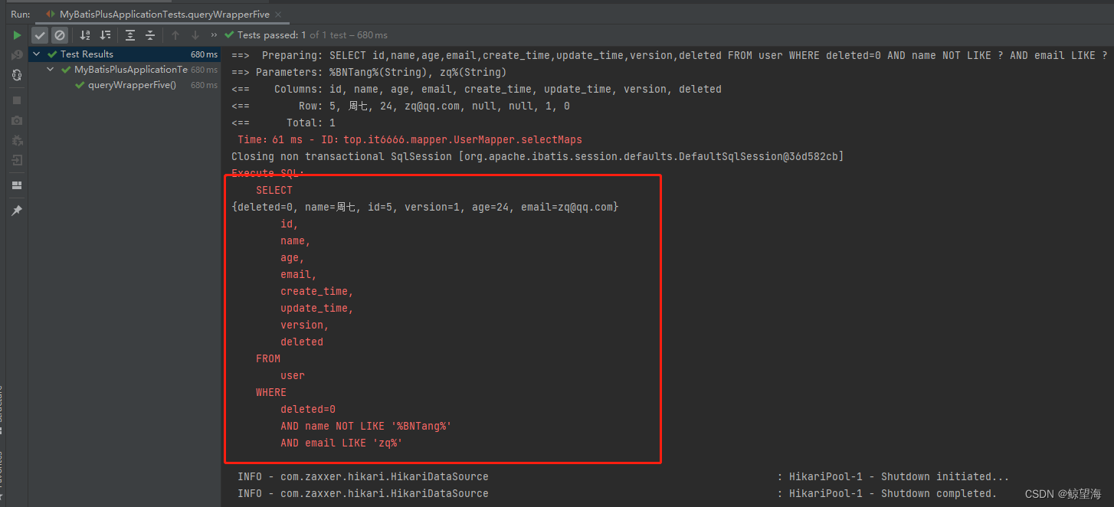
Task: Click the red SELECT keyword line
Action: (x=274, y=190)
